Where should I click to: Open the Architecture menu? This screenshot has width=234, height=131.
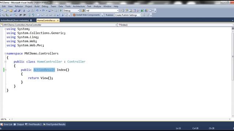click(79, 7)
